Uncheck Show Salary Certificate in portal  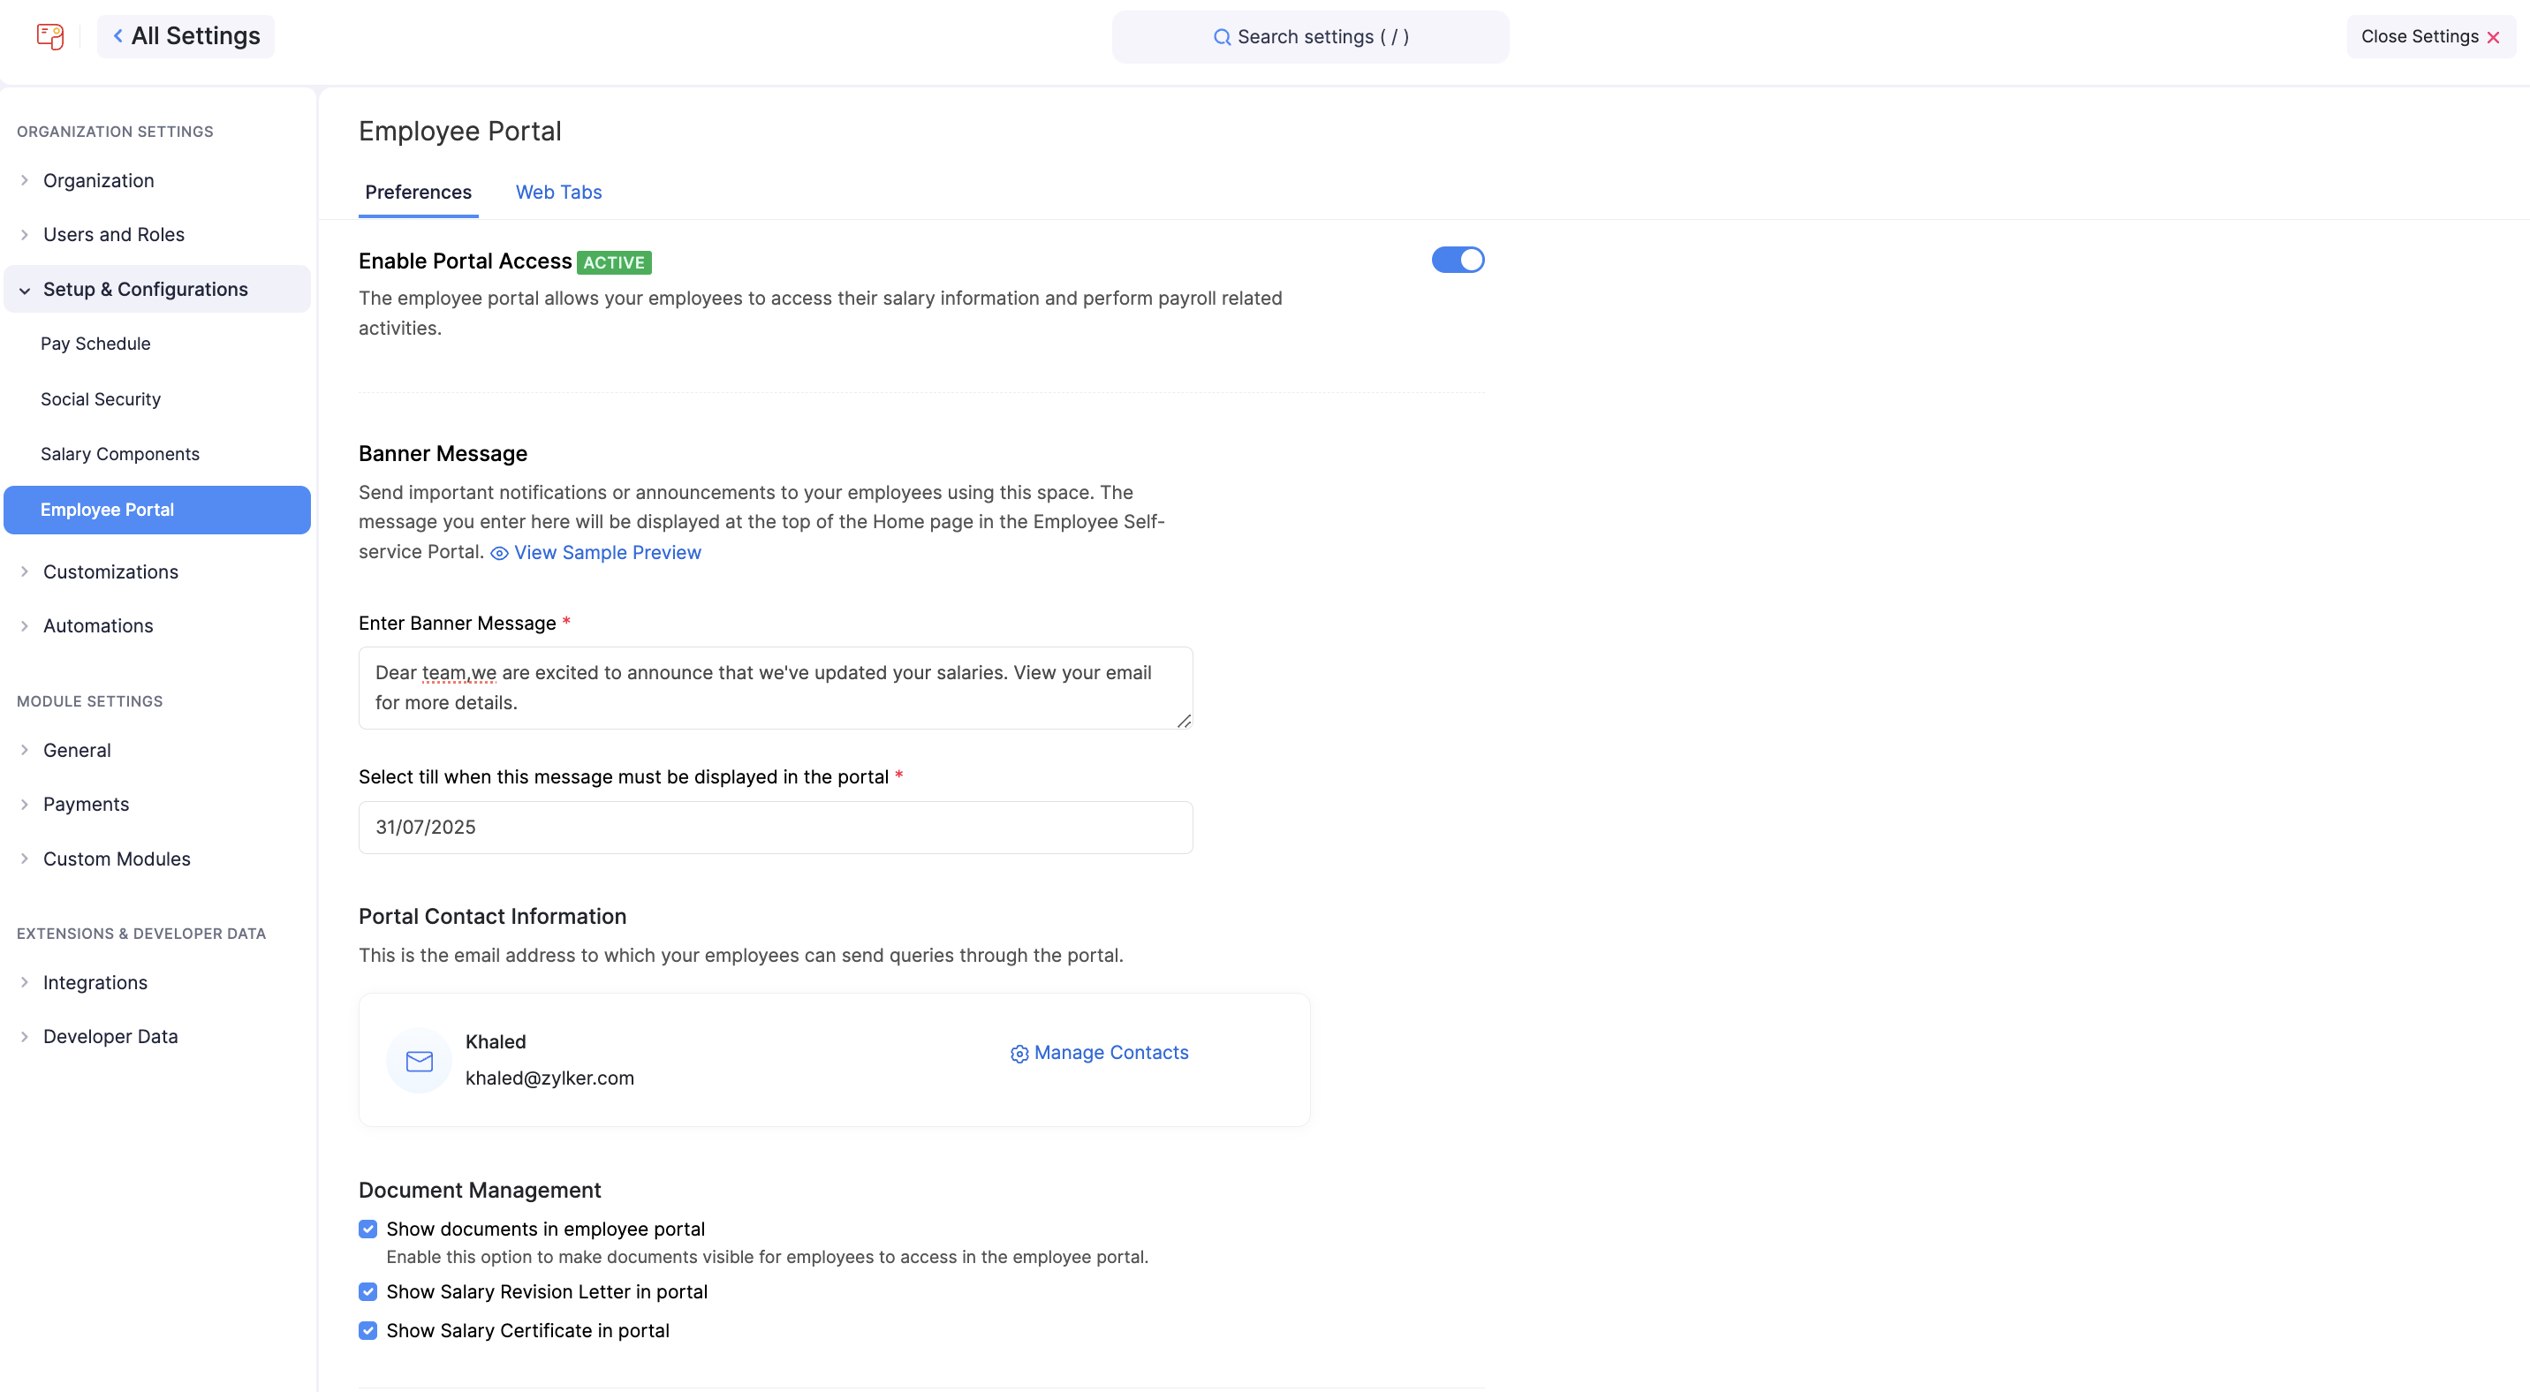(368, 1330)
